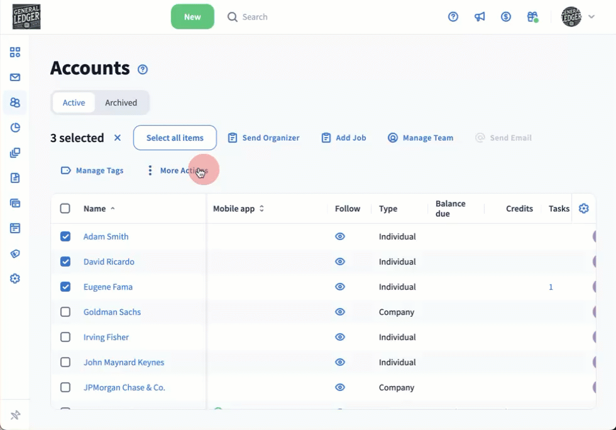Image resolution: width=616 pixels, height=430 pixels.
Task: Click the dollar sign billing icon
Action: click(x=506, y=17)
